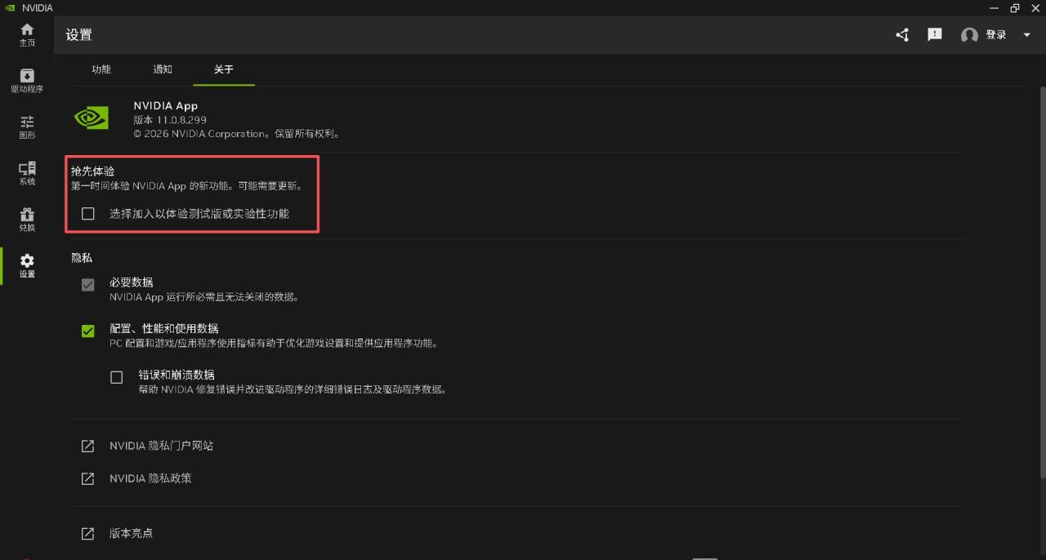This screenshot has height=560, width=1046.
Task: Click the © 2026 NVIDIA Corporation copyright text
Action: click(236, 134)
